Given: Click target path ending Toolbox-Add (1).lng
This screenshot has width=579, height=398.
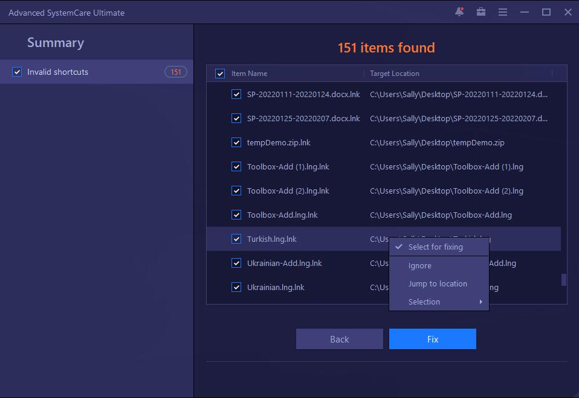Looking at the screenshot, I should coord(447,166).
